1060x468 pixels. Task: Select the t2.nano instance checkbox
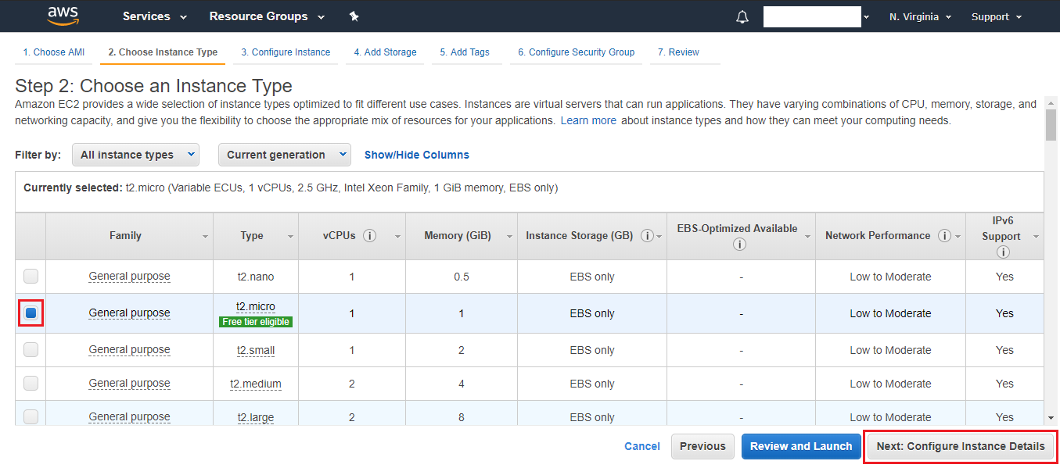31,277
